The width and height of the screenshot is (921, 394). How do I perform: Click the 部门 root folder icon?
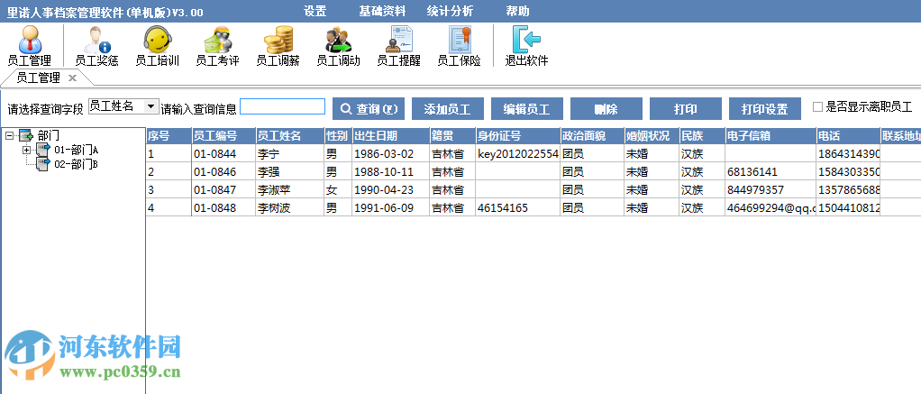tap(26, 136)
